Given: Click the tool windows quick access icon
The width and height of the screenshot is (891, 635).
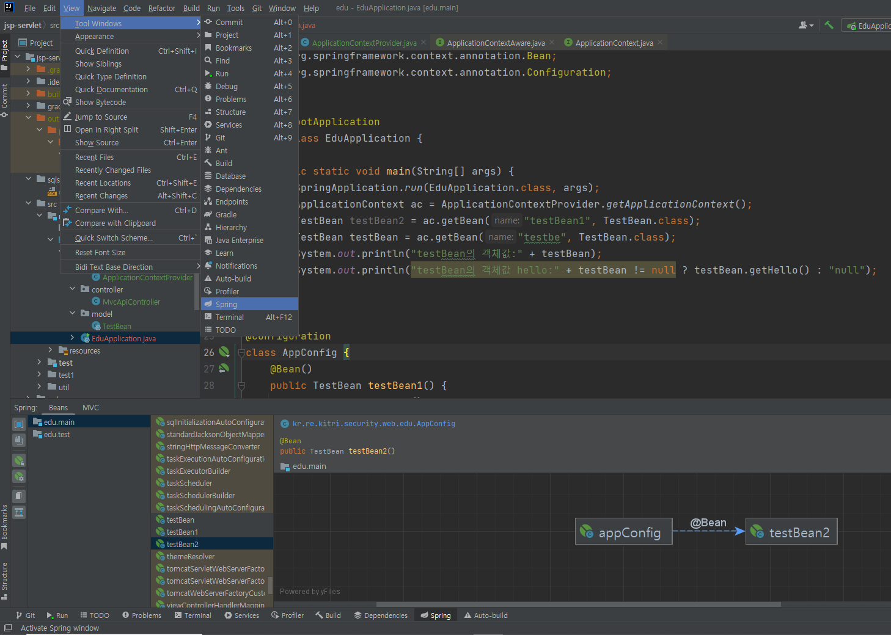Looking at the screenshot, I should [8, 628].
